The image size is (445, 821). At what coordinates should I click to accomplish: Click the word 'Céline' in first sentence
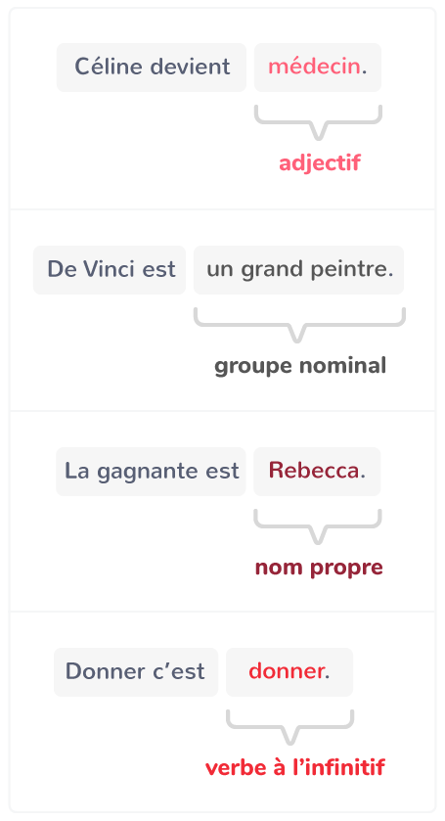109,67
